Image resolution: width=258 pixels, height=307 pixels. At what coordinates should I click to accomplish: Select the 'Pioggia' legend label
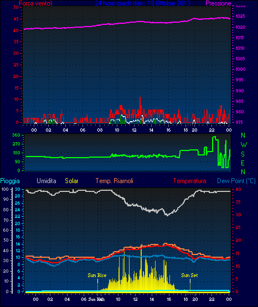pyautogui.click(x=10, y=181)
